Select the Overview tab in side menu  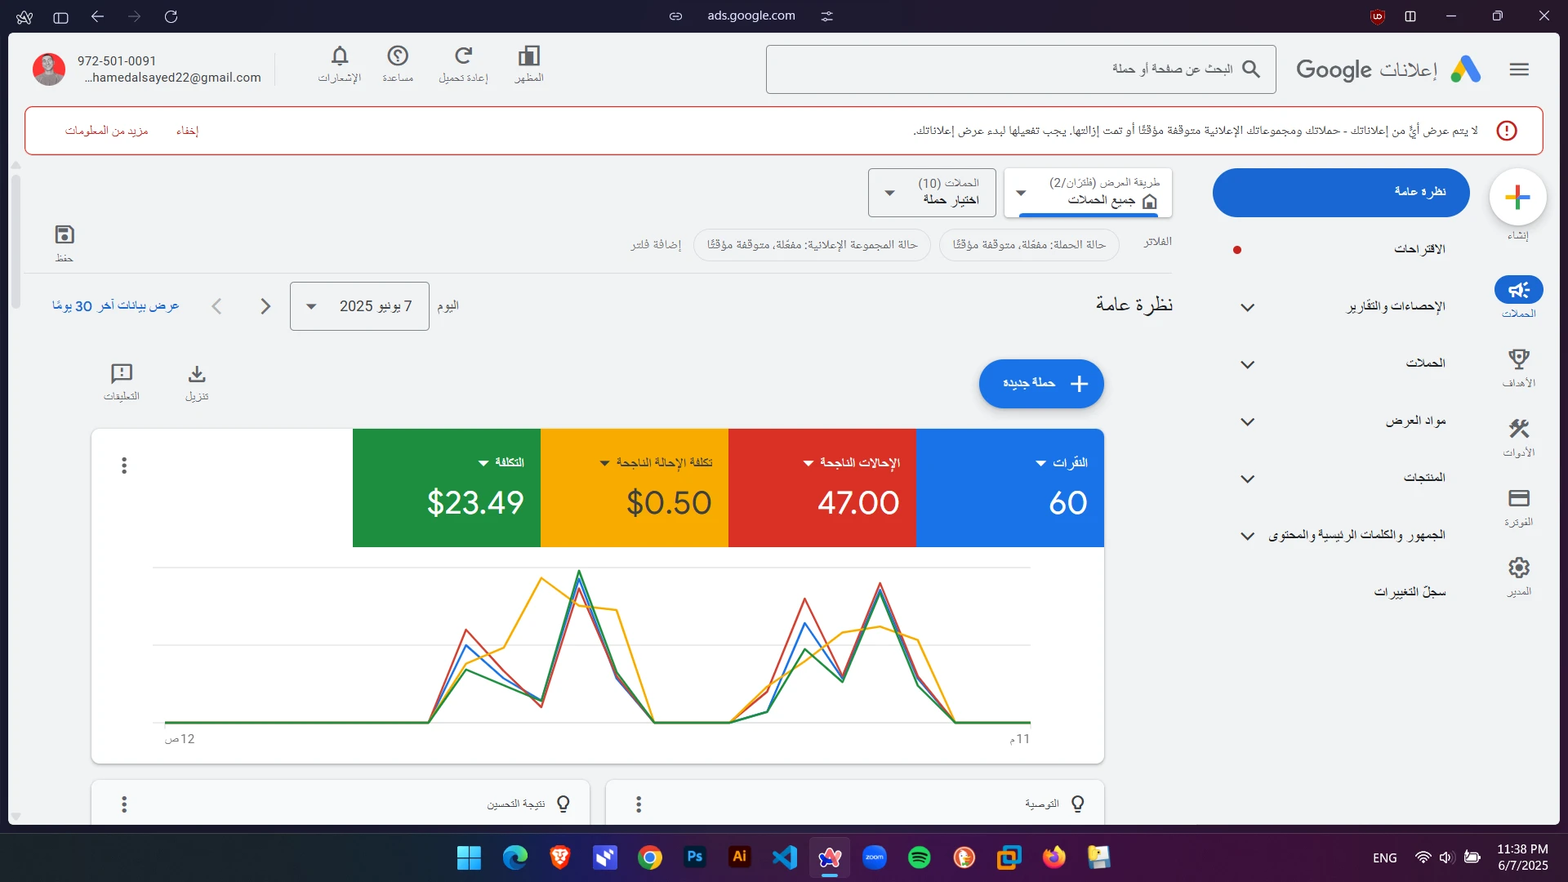(1340, 193)
